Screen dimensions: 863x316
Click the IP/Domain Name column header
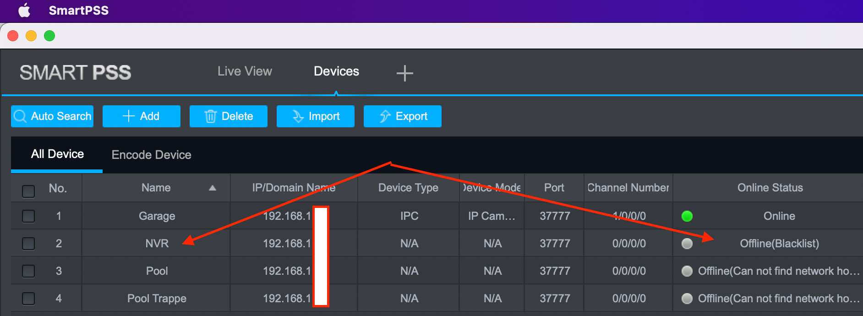(294, 188)
